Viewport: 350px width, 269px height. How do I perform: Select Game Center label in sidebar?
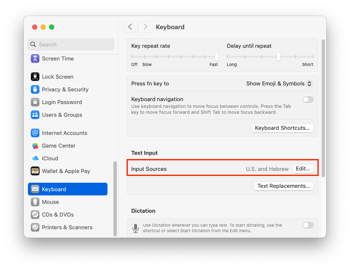pyautogui.click(x=59, y=145)
